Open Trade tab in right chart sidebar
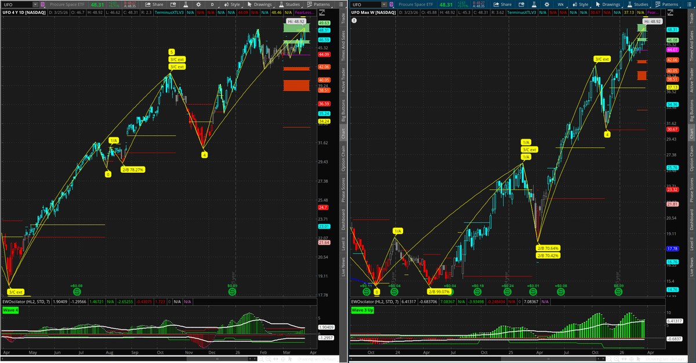Screen dimensions: 696x363 [691, 19]
